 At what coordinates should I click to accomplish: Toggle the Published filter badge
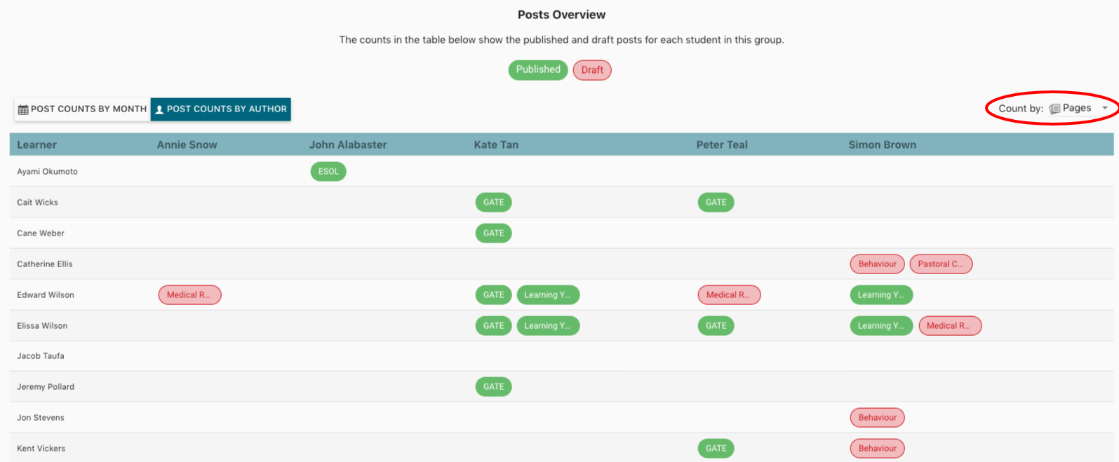pos(538,69)
